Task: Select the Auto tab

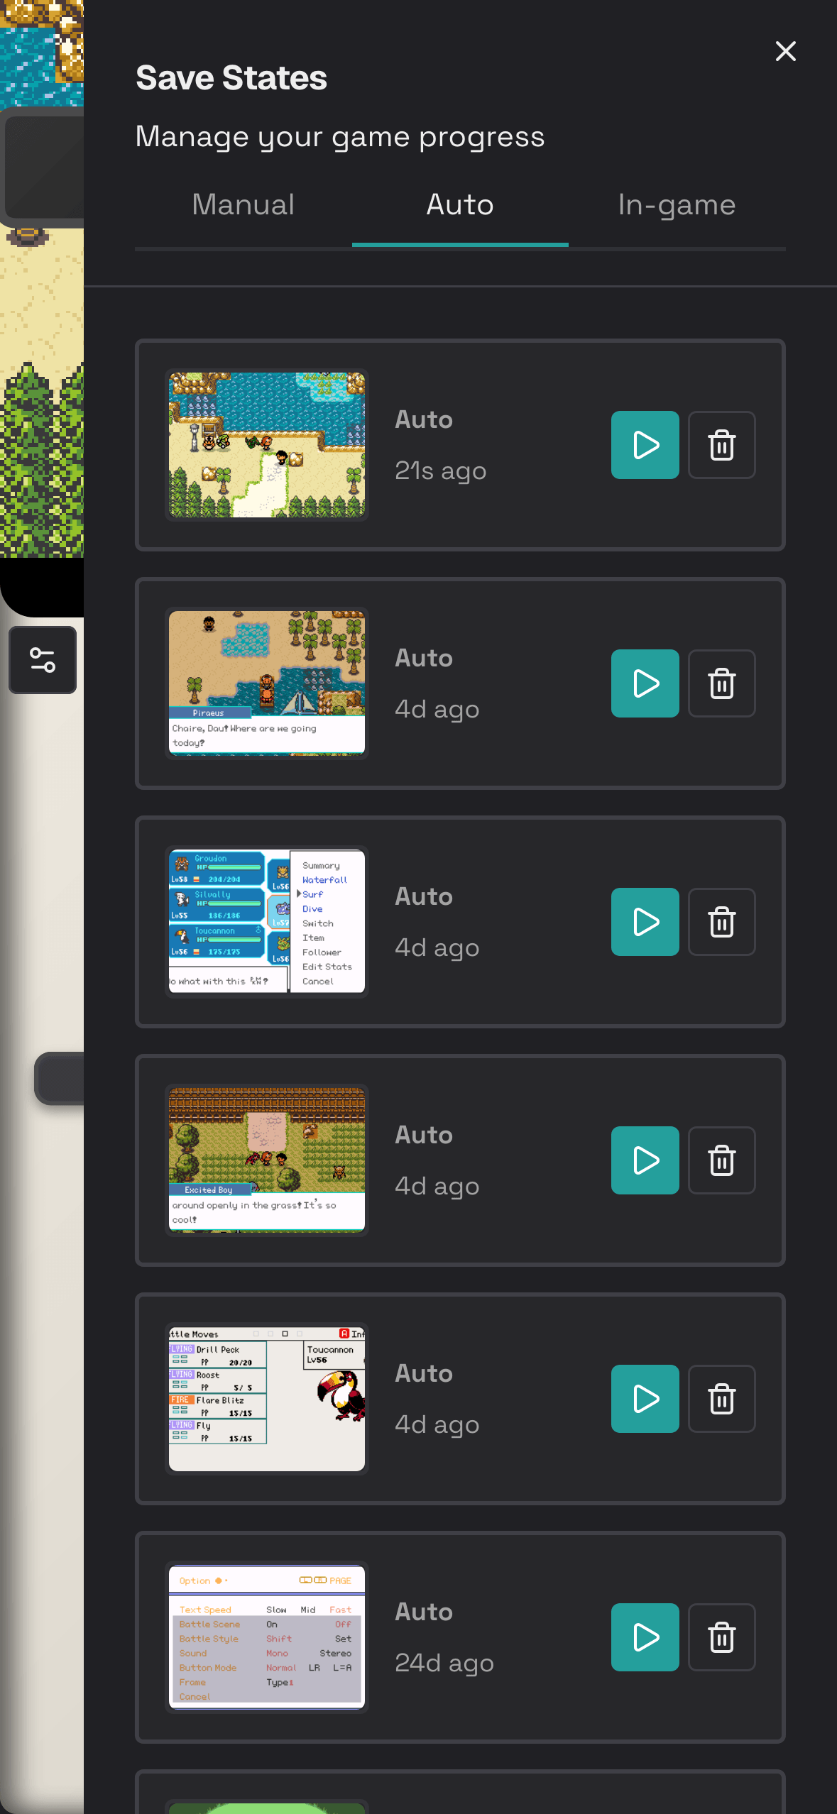Action: tap(460, 205)
